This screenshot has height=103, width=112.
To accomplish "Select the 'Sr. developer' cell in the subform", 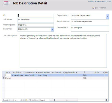I will point(18,75).
